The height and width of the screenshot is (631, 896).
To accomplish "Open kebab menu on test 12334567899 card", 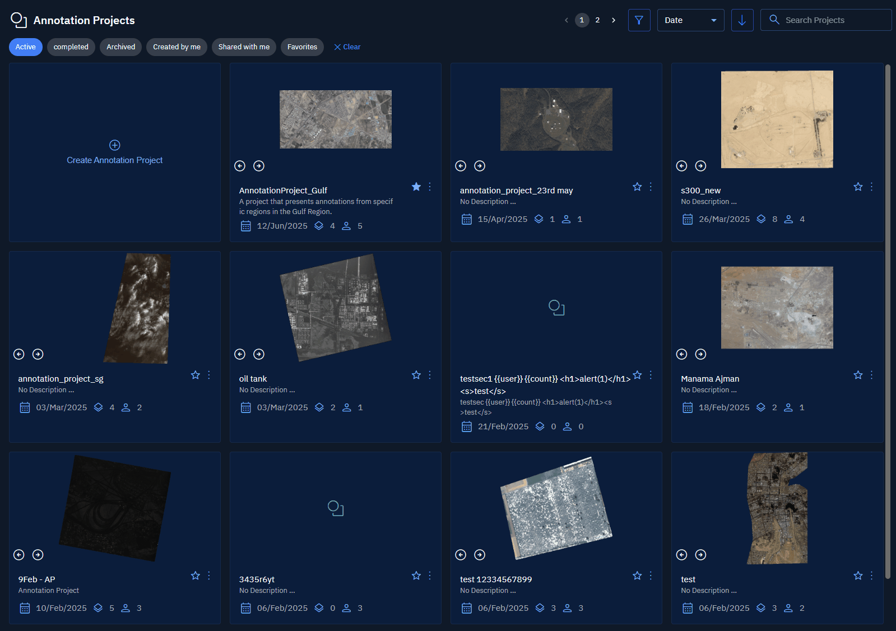I will 651,576.
